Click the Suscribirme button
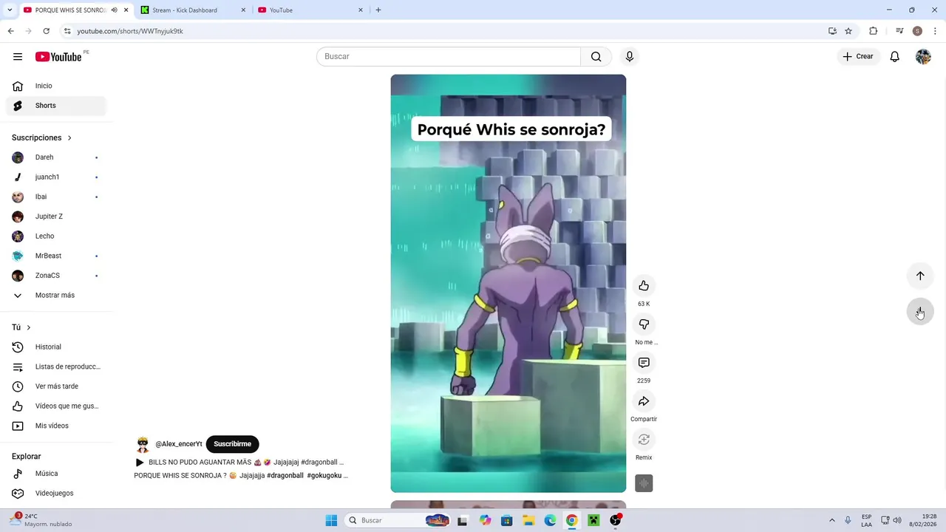The width and height of the screenshot is (946, 532). 232,444
